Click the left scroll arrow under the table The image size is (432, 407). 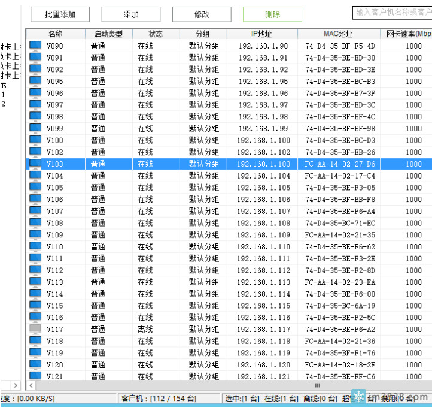(x=31, y=385)
